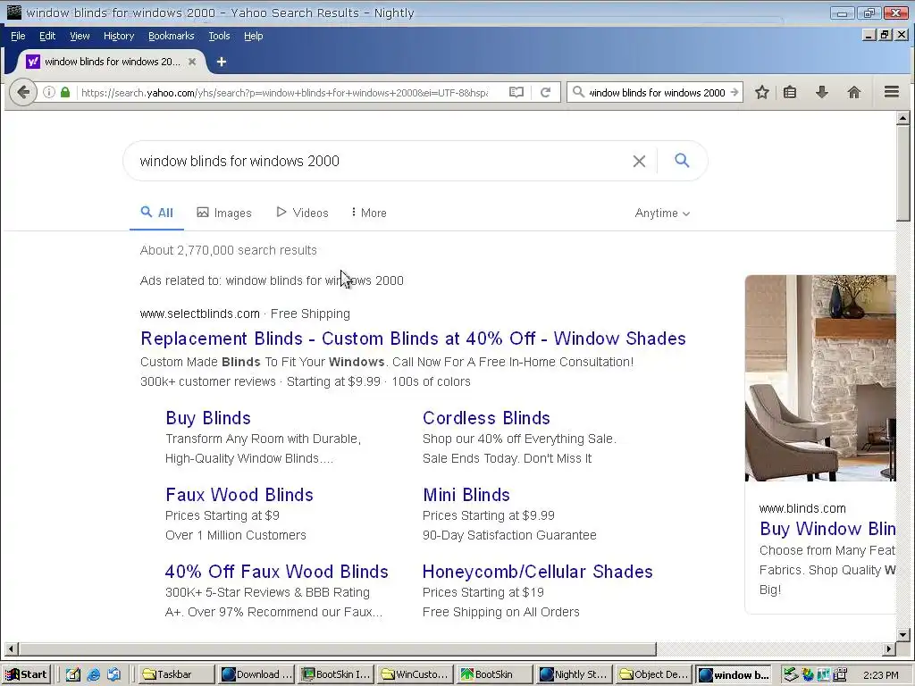This screenshot has height=686, width=915.
Task: Open the Edit menu
Action: [47, 36]
